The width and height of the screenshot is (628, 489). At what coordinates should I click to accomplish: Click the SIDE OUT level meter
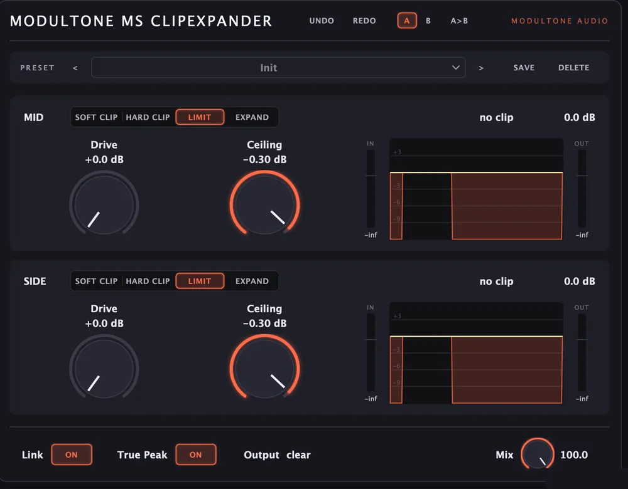pos(582,353)
